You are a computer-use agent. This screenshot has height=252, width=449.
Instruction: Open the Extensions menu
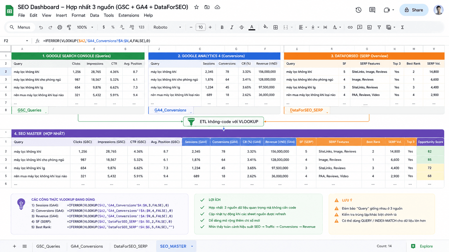129,15
